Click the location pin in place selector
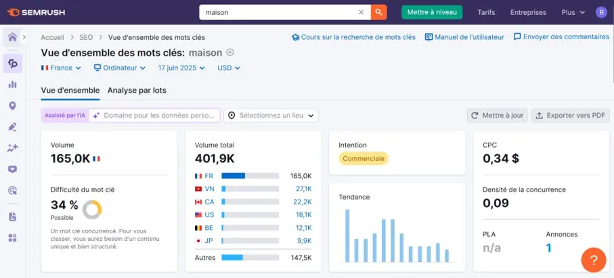614x278 pixels. coord(232,116)
